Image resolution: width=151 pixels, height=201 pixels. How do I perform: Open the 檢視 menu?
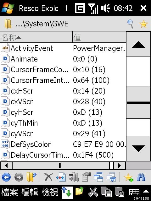tap(50, 192)
